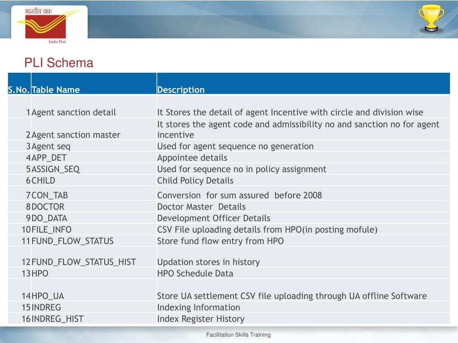Screen dimensions: 458x343
Task: Select the 'FUND_FLOW_STATUS' table name in row 11
Action: click(72, 241)
